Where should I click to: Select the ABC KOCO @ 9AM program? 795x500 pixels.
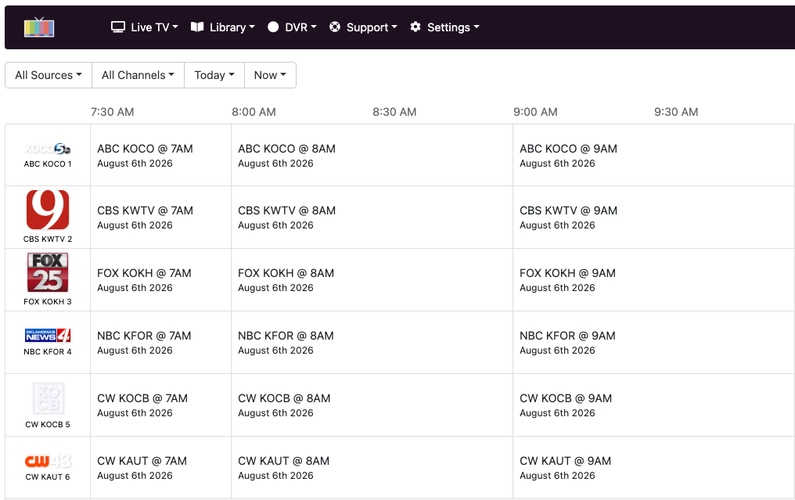click(x=654, y=155)
